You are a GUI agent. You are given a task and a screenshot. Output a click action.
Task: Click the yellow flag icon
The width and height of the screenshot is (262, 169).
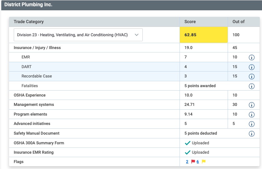(x=204, y=162)
